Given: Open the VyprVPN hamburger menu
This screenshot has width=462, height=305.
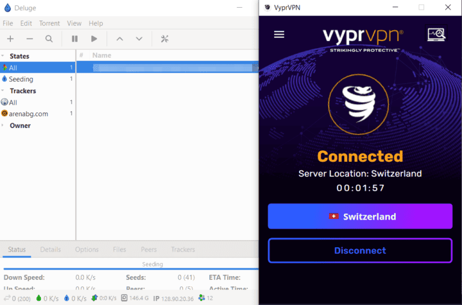Looking at the screenshot, I should tap(279, 34).
